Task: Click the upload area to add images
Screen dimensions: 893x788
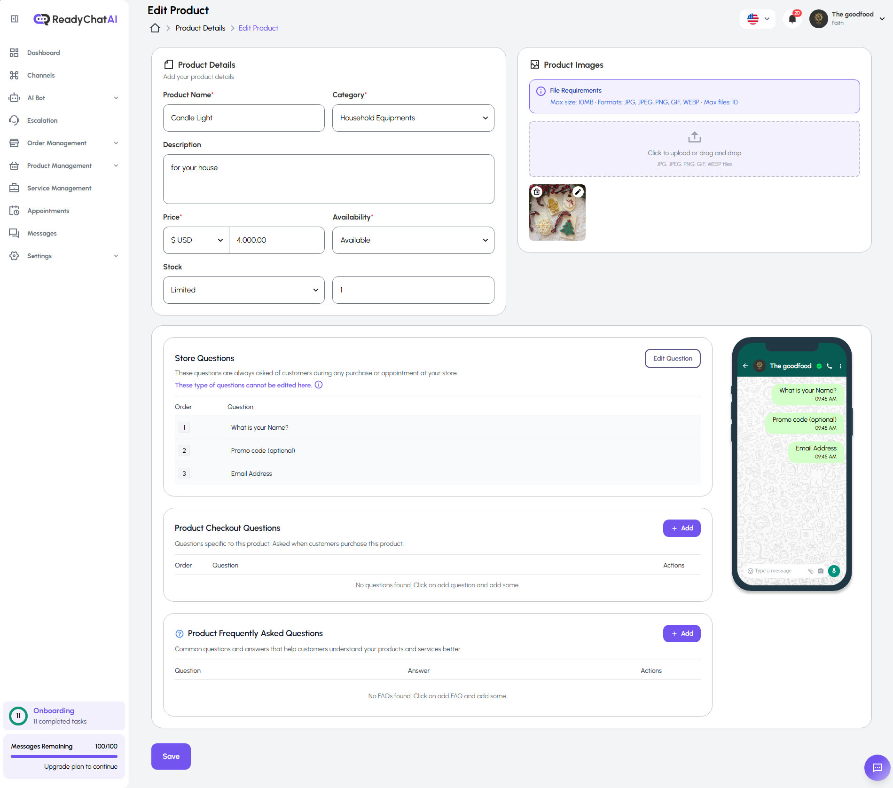Action: tap(694, 148)
